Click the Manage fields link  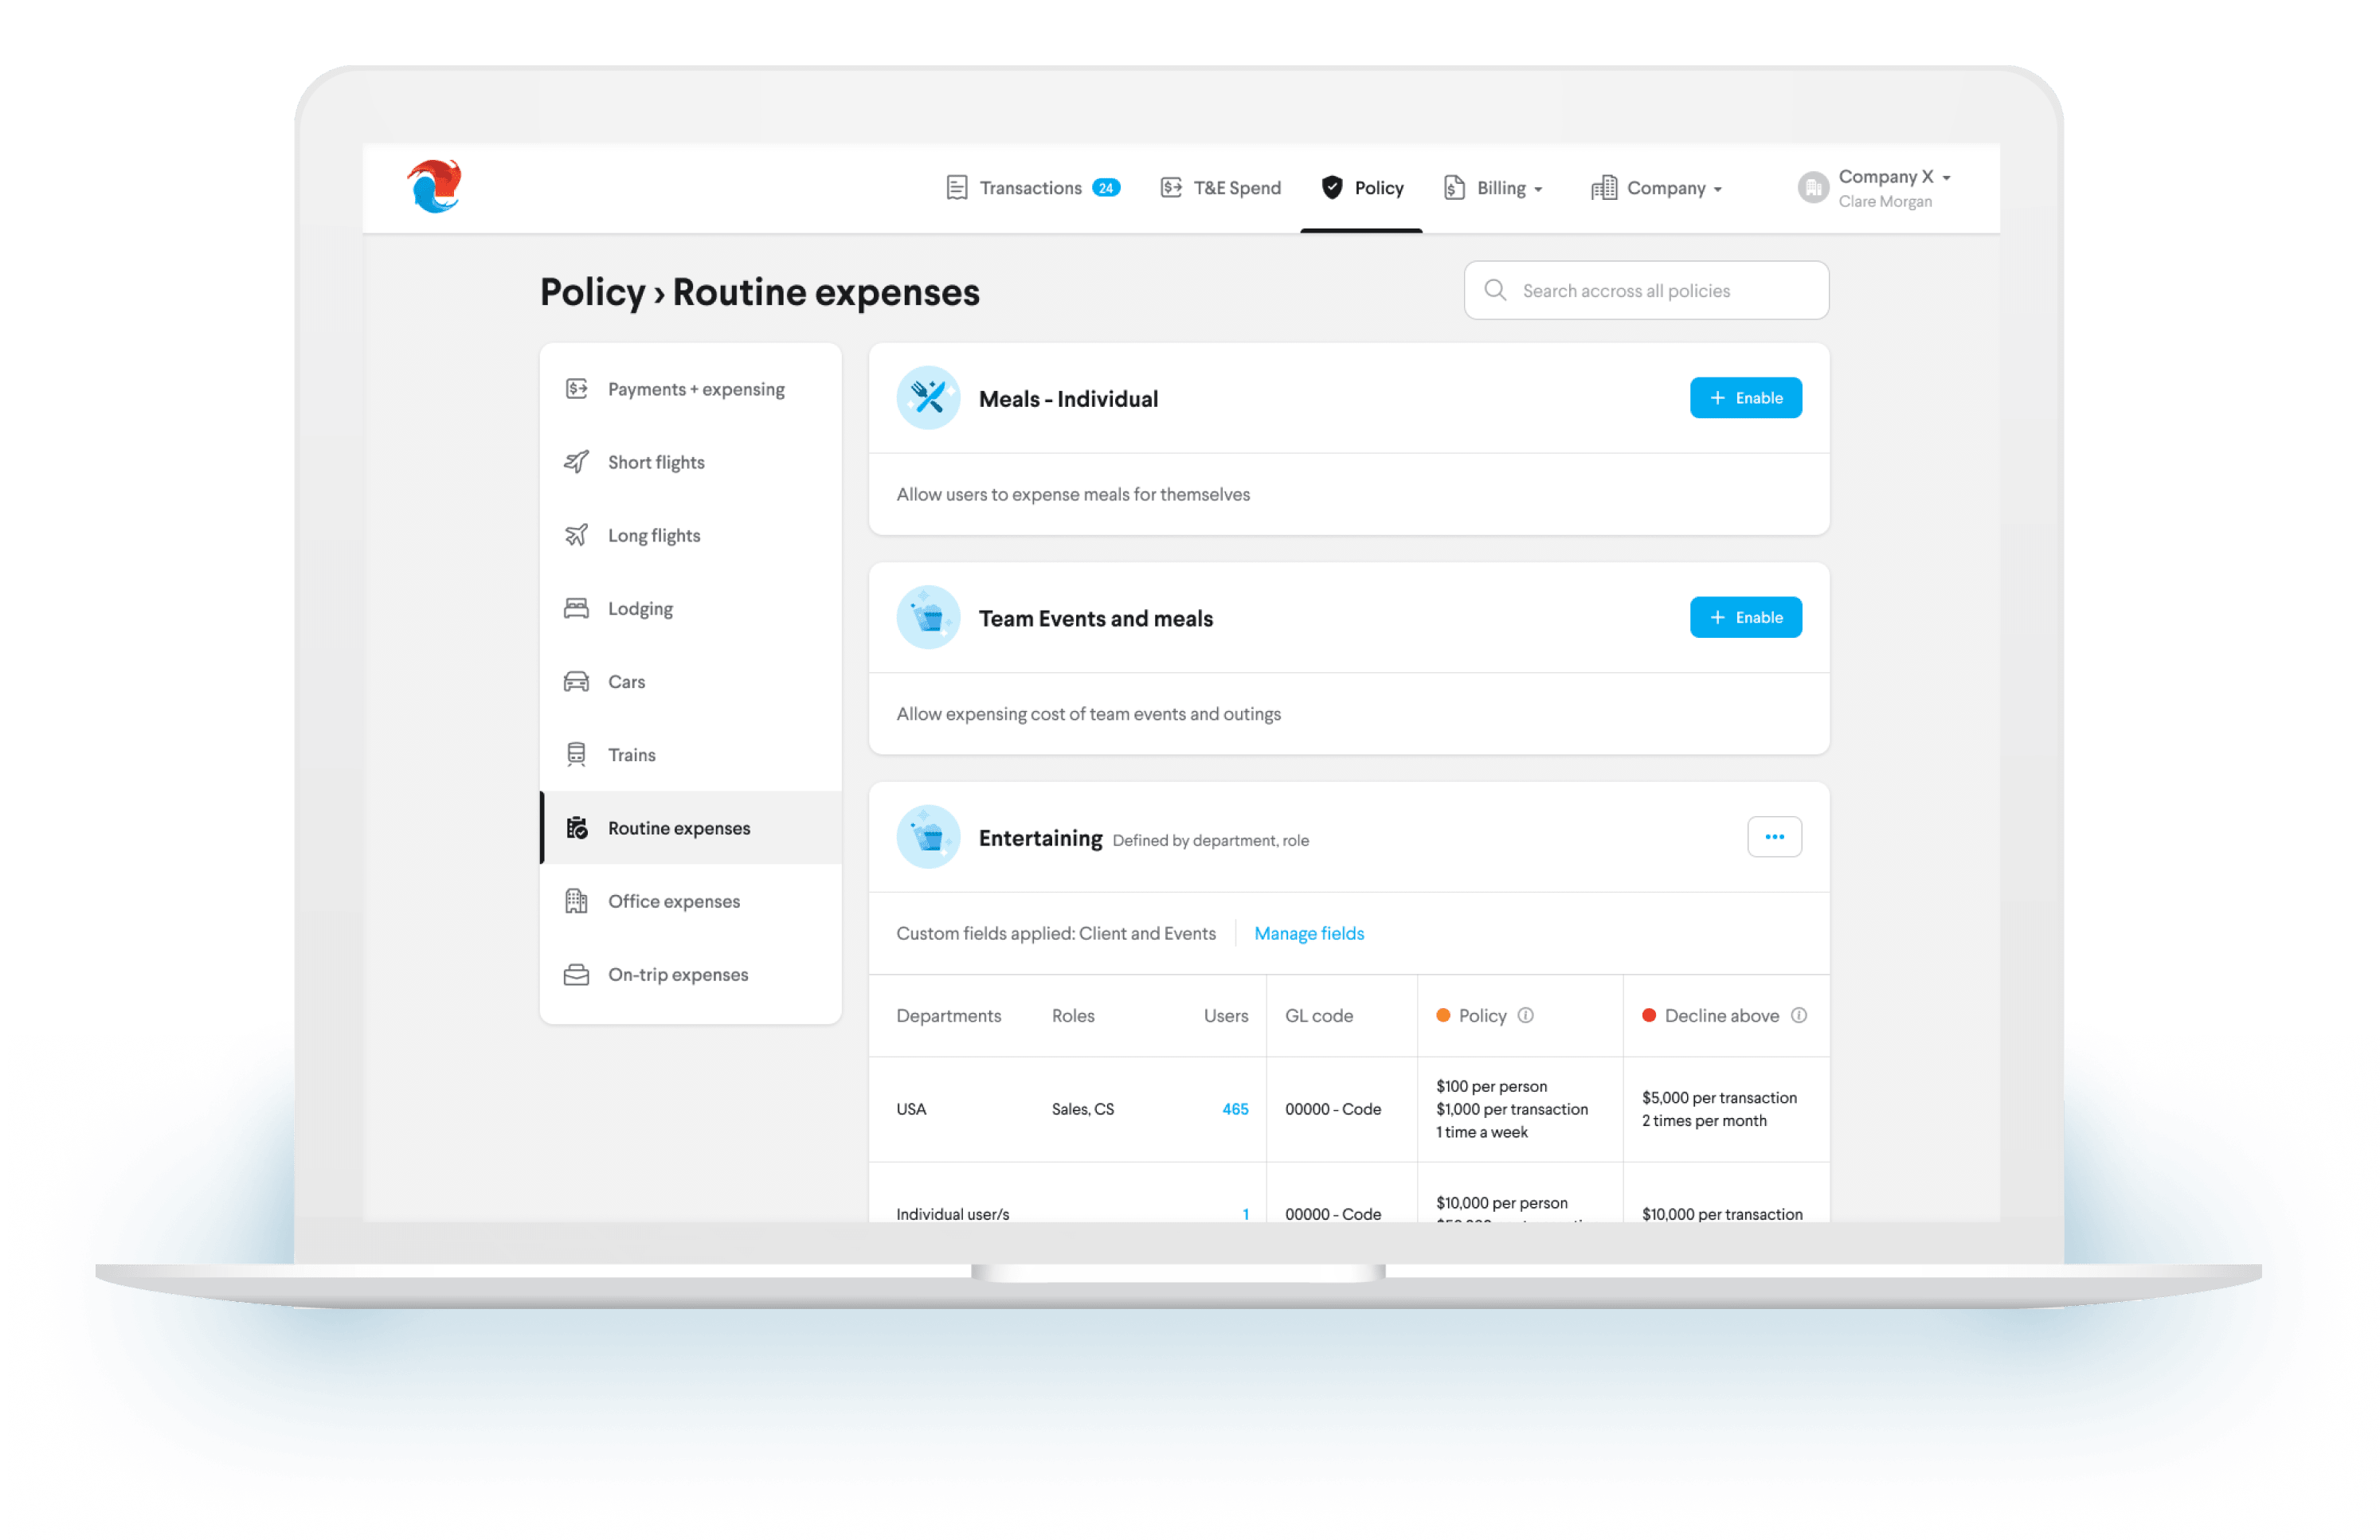[1309, 933]
